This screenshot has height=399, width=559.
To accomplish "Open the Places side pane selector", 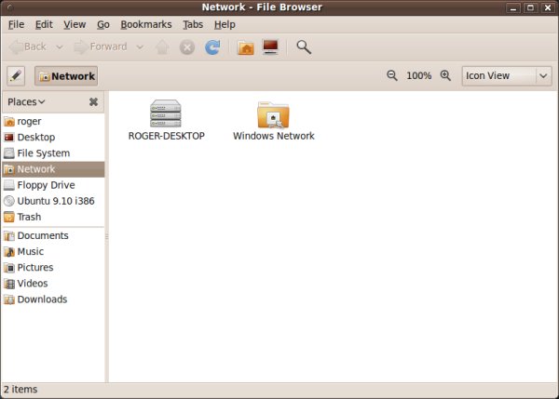I will [26, 101].
